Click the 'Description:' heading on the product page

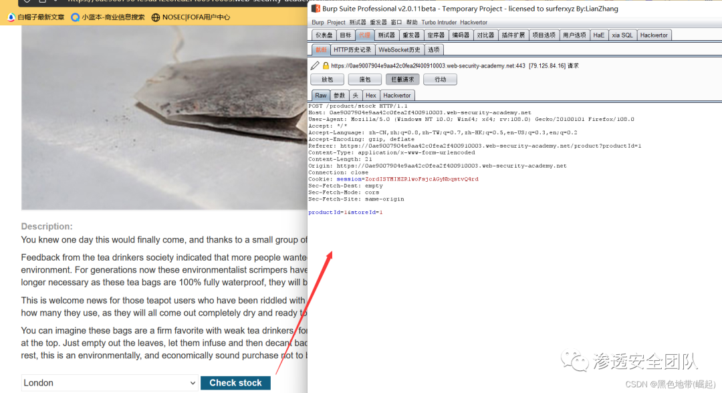(47, 227)
